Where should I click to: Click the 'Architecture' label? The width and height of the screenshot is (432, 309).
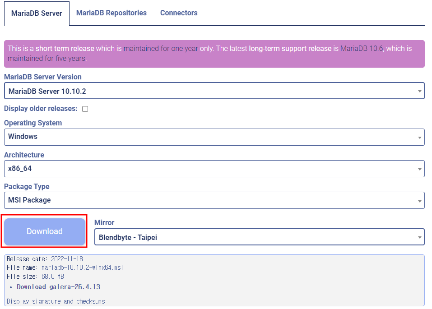24,155
